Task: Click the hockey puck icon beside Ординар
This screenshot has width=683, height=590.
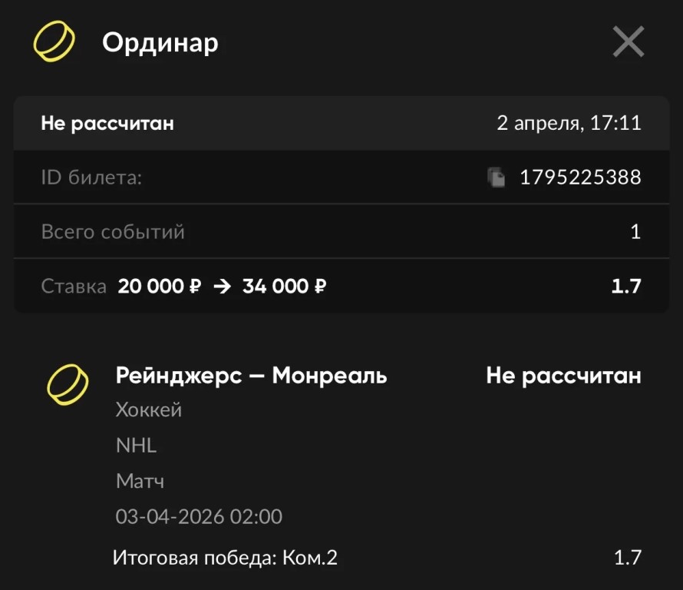Action: tap(54, 42)
